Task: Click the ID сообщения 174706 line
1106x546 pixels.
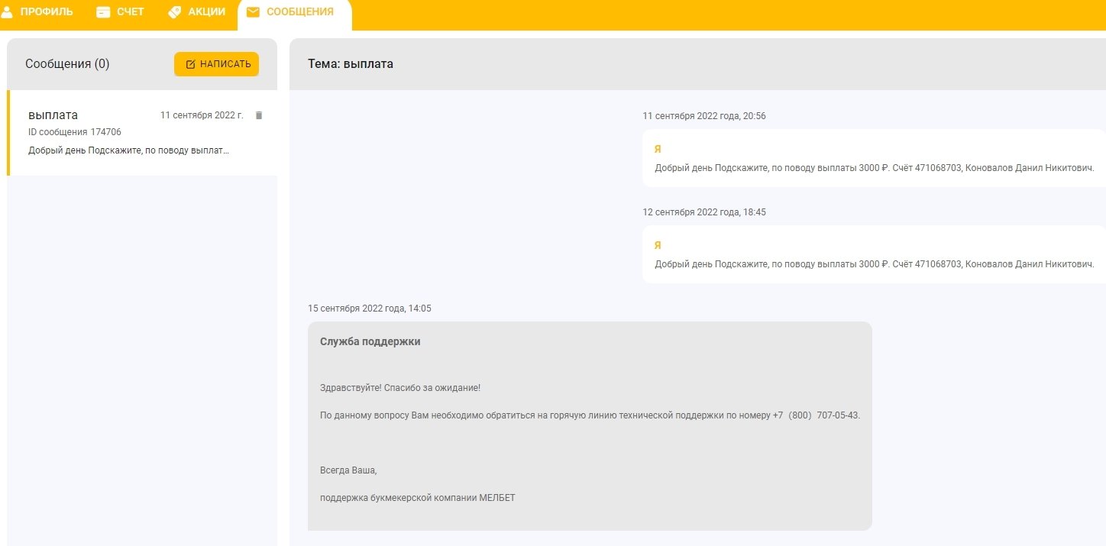Action: tap(75, 132)
